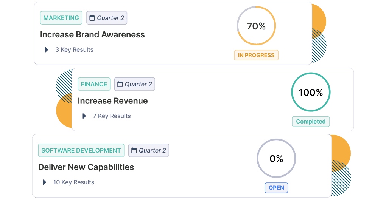Click the Quarter 2 label on Finance card

139,84
